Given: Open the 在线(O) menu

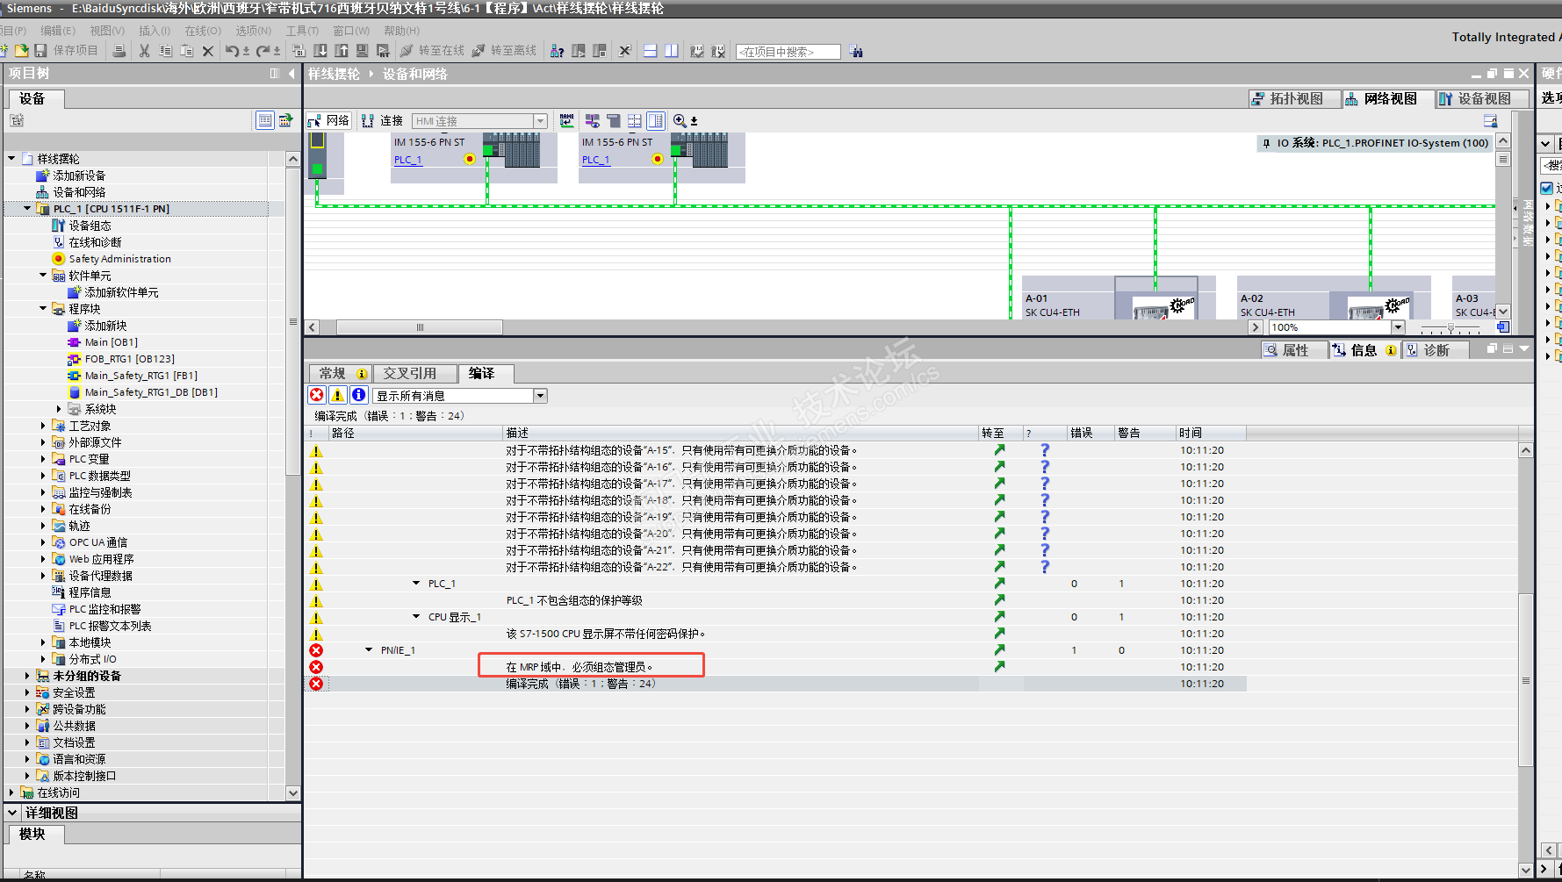Looking at the screenshot, I should (202, 31).
